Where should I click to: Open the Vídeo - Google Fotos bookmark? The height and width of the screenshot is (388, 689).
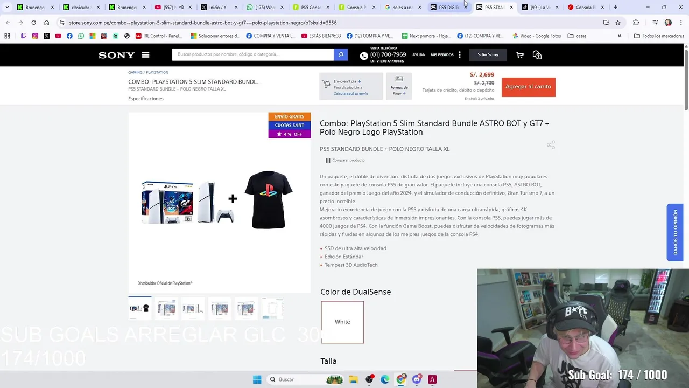[536, 36]
